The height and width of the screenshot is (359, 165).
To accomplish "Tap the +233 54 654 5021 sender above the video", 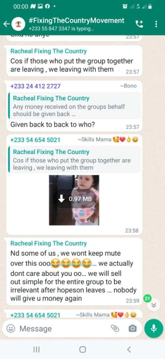I will tap(35, 140).
